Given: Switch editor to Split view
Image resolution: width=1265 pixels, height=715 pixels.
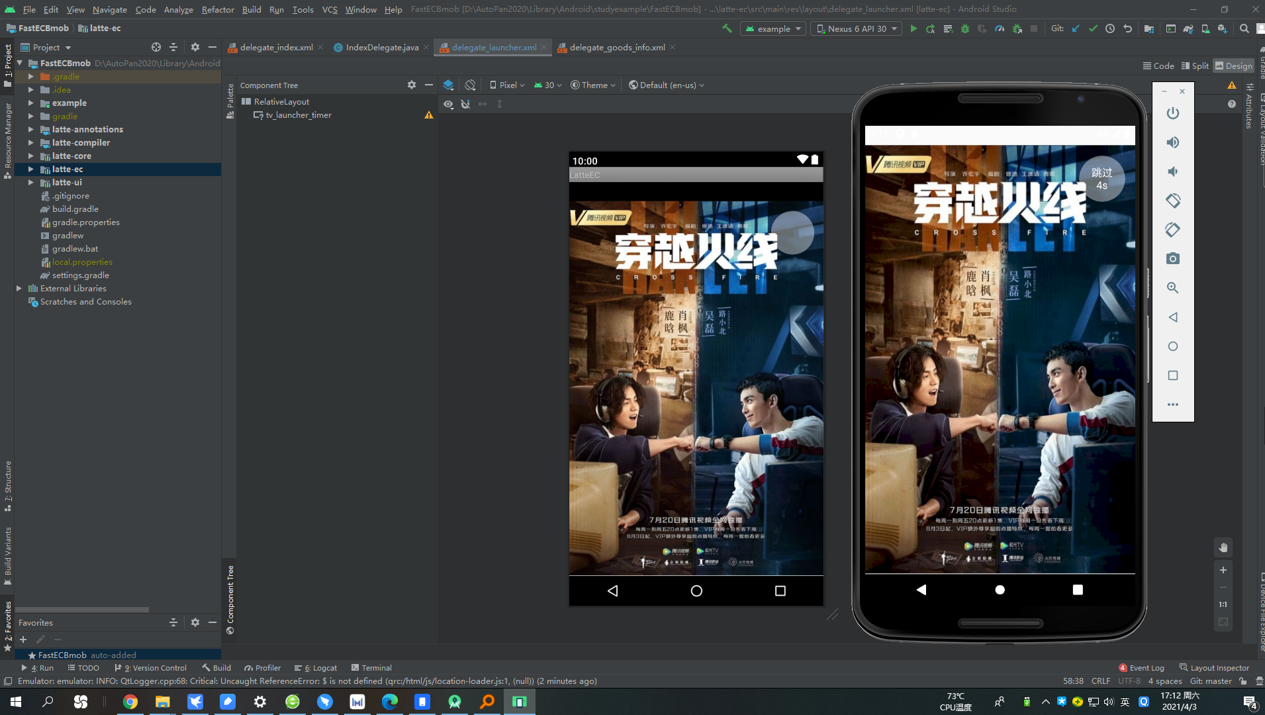Looking at the screenshot, I should click(1195, 66).
